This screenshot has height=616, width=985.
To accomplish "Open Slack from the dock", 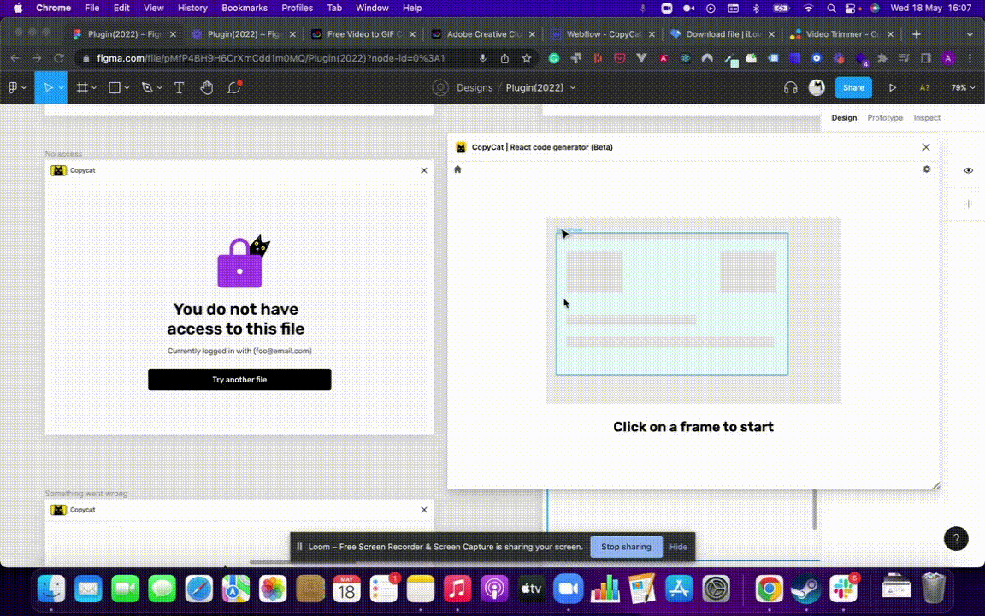I will pos(843,589).
